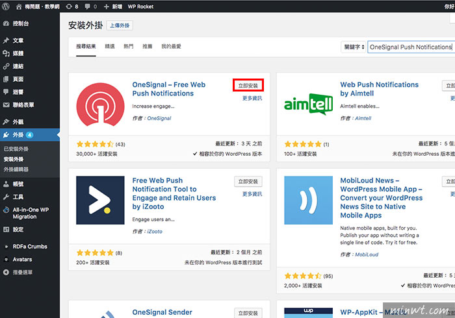Open Free Web Push Notification Tool iZooto title
The image size is (455, 318).
click(174, 193)
